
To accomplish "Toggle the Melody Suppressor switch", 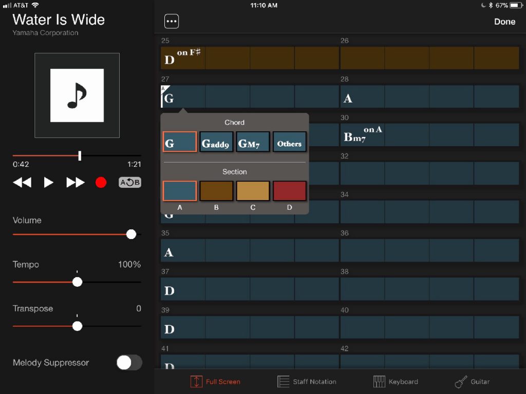I will 129,363.
